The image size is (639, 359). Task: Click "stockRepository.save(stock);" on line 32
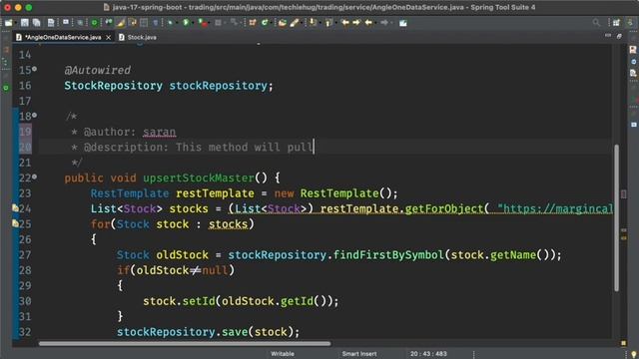click(209, 332)
